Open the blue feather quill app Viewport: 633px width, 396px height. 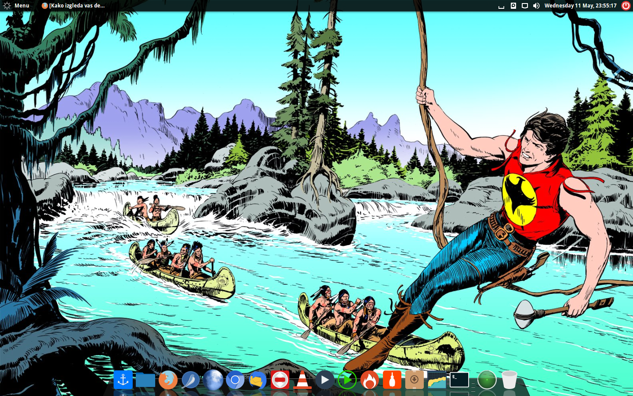pyautogui.click(x=190, y=380)
